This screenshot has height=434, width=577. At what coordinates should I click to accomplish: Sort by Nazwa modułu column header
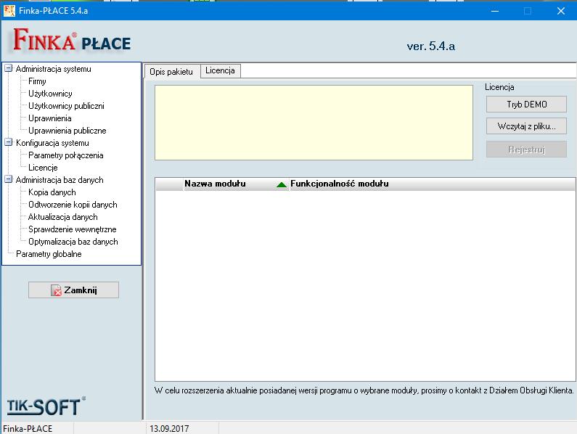pos(235,184)
